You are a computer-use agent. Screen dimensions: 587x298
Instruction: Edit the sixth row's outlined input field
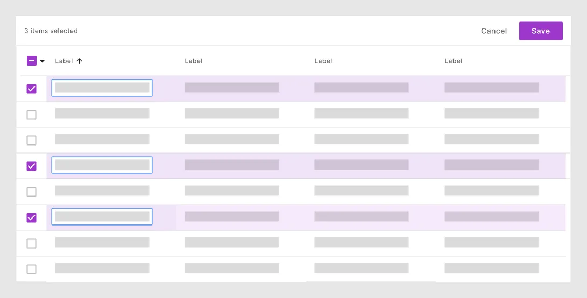[x=102, y=217]
